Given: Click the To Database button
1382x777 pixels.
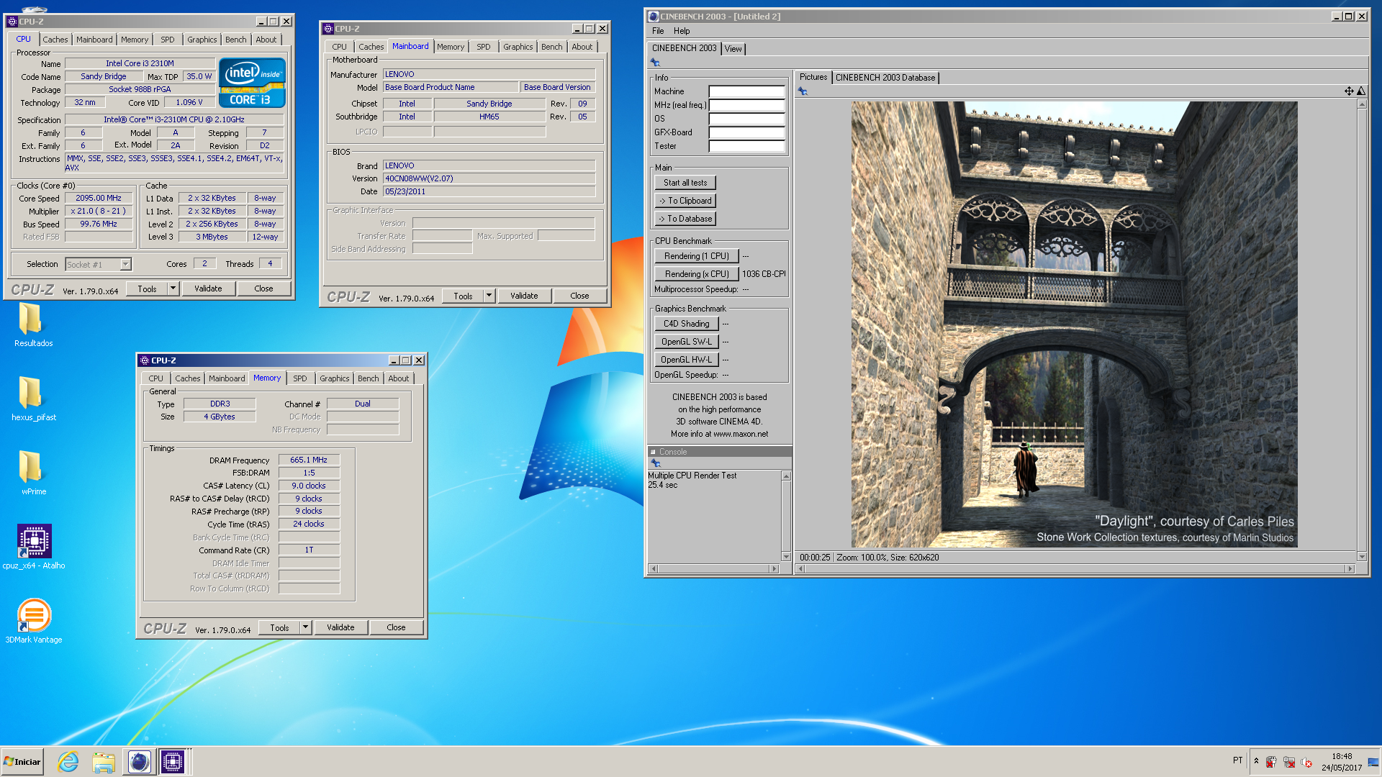Looking at the screenshot, I should (x=685, y=219).
